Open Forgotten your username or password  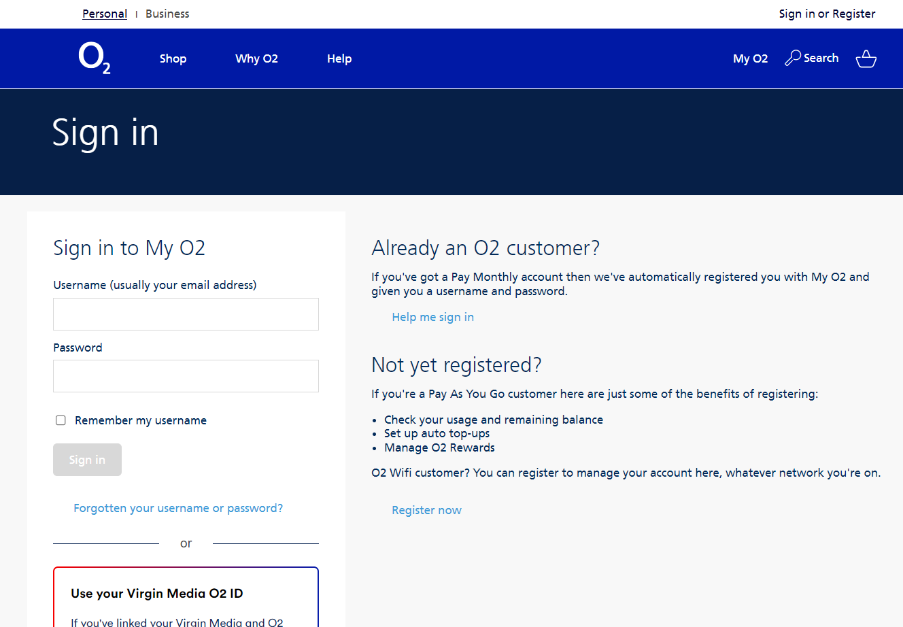pos(178,508)
